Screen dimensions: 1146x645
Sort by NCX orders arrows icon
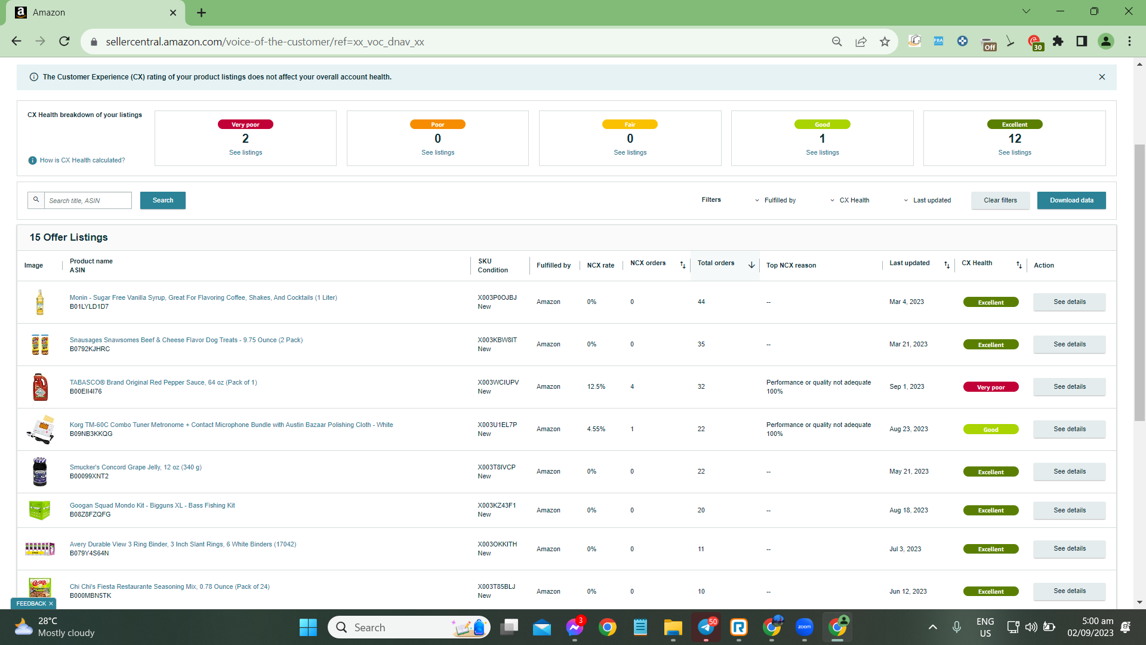tap(682, 265)
